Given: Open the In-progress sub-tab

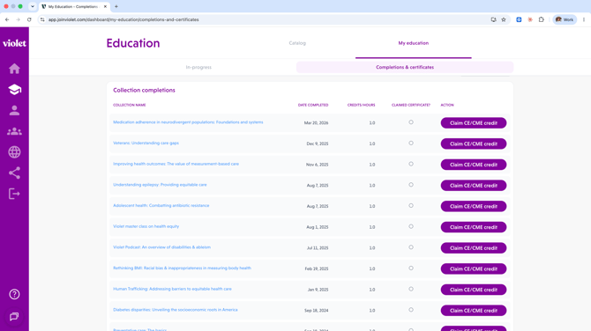Looking at the screenshot, I should tap(198, 67).
